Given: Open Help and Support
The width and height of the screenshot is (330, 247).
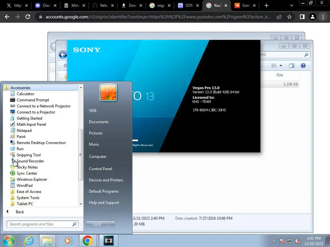Looking at the screenshot, I should point(104,203).
